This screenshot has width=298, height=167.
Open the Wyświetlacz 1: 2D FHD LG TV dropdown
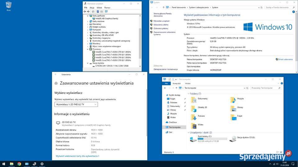tap(76, 104)
